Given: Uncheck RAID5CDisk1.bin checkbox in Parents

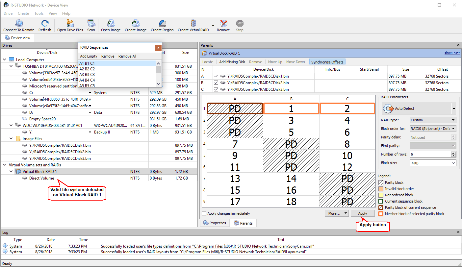Looking at the screenshot, I should click(216, 76).
